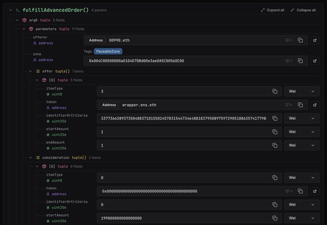Viewport: 327px width, 225px height.
Task: Click the zero address 0x0000... value
Action: 150,191
